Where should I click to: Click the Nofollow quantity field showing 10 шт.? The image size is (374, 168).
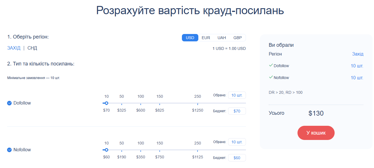(237, 142)
